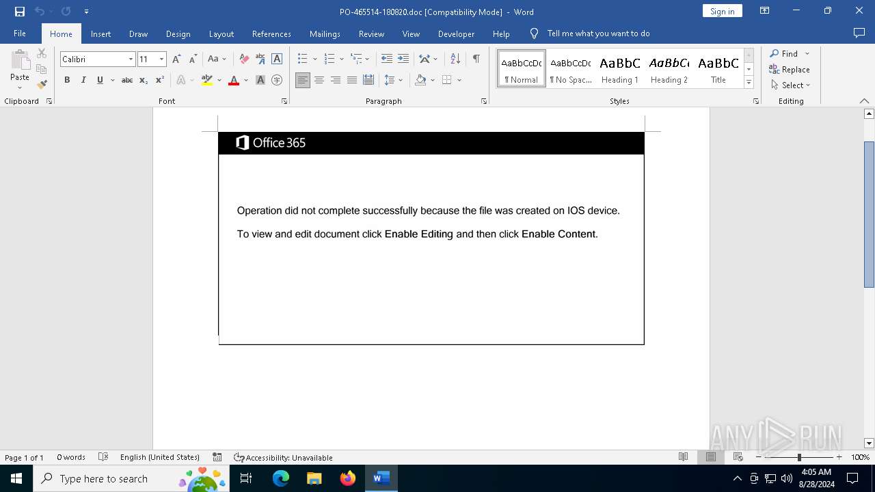This screenshot has height=492, width=875.
Task: Increase font size with the Grow Font icon
Action: 176,59
